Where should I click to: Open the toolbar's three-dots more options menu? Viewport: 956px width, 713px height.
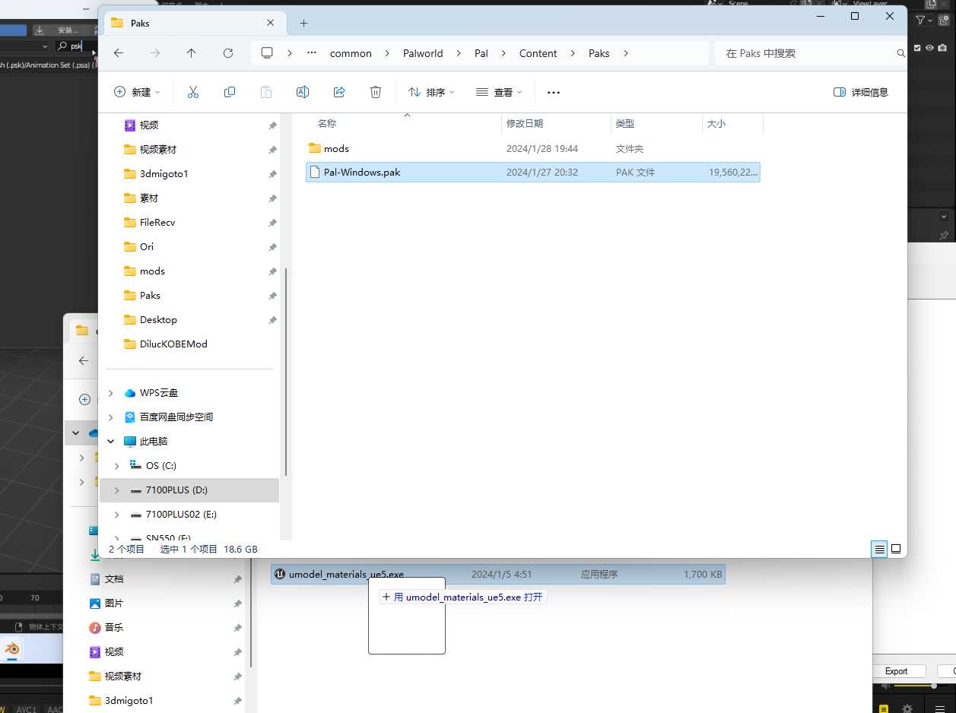tap(554, 92)
